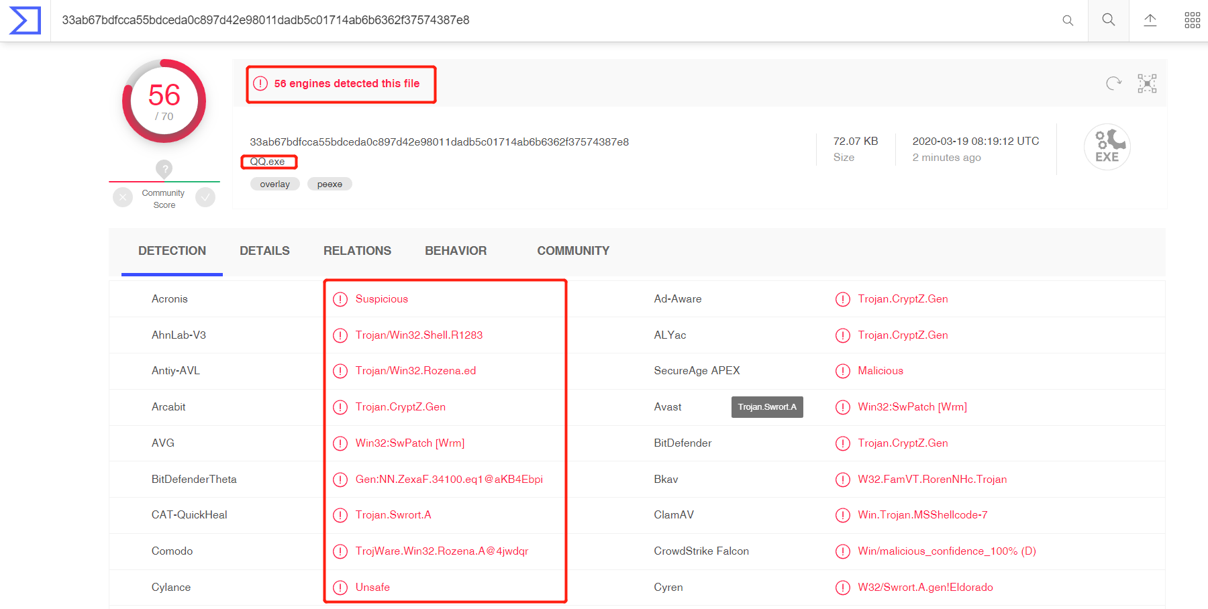Click warning icon for ALYac result

click(x=842, y=335)
